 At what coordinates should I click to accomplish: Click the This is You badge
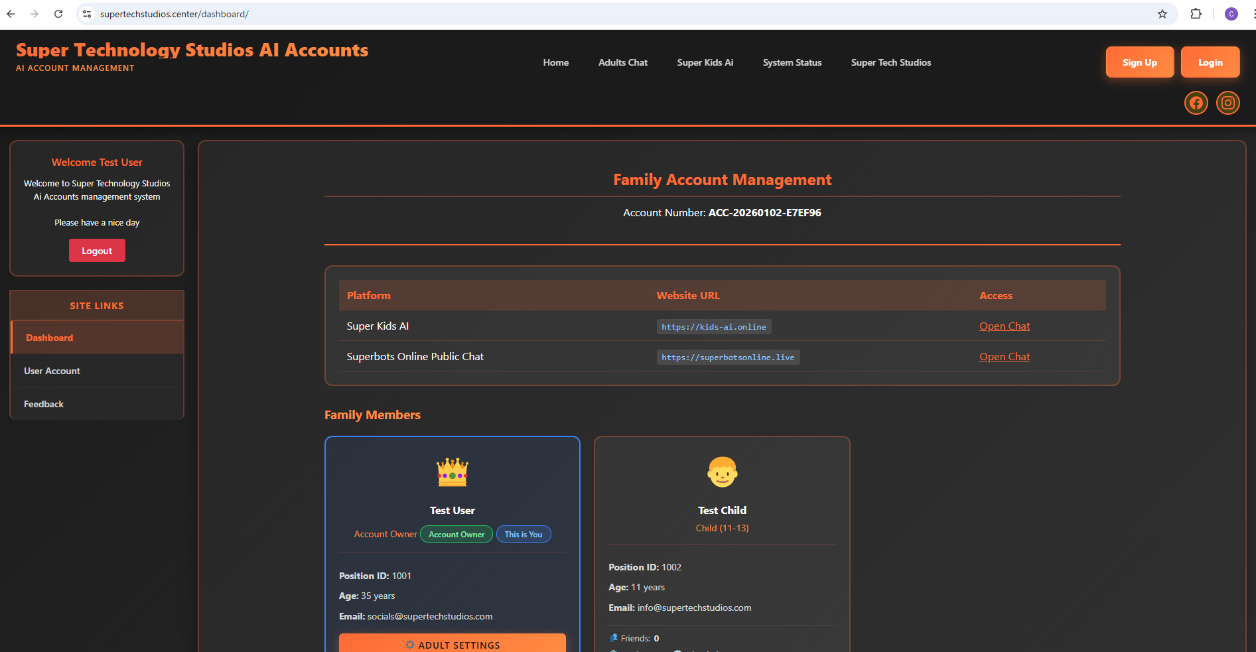523,535
